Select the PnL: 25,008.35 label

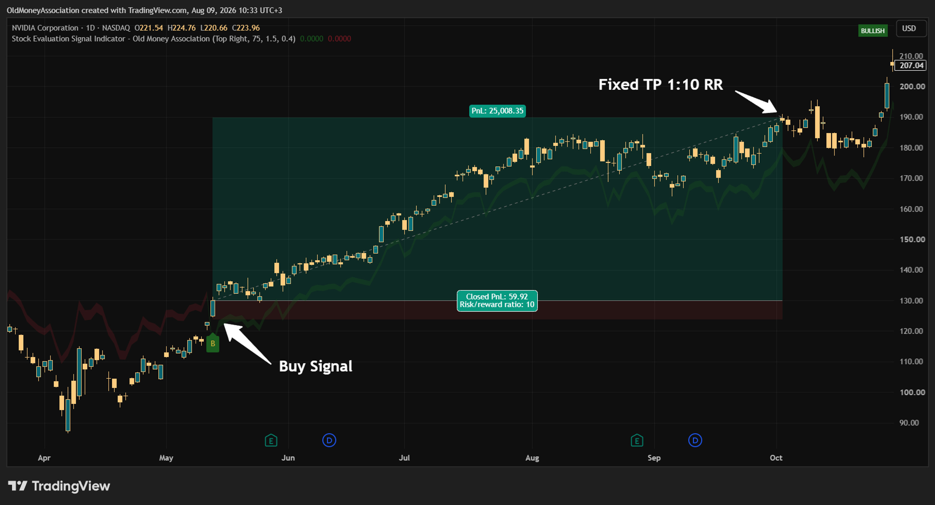[x=497, y=111]
